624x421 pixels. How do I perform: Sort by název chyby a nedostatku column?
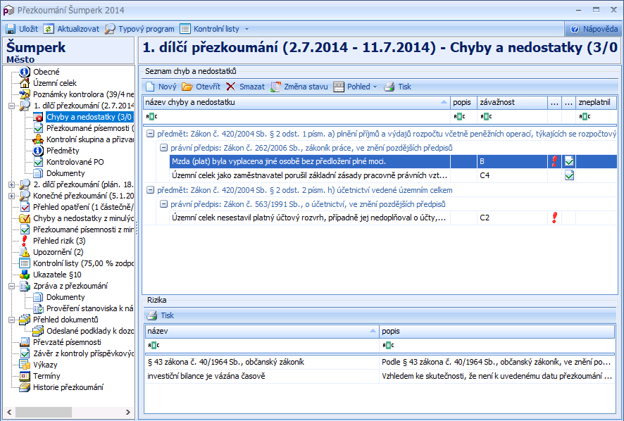pyautogui.click(x=297, y=102)
